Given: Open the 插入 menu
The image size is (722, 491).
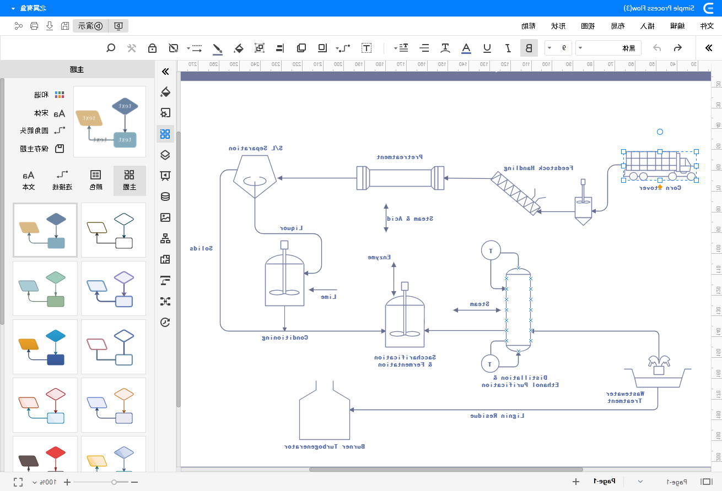Looking at the screenshot, I should click(647, 26).
